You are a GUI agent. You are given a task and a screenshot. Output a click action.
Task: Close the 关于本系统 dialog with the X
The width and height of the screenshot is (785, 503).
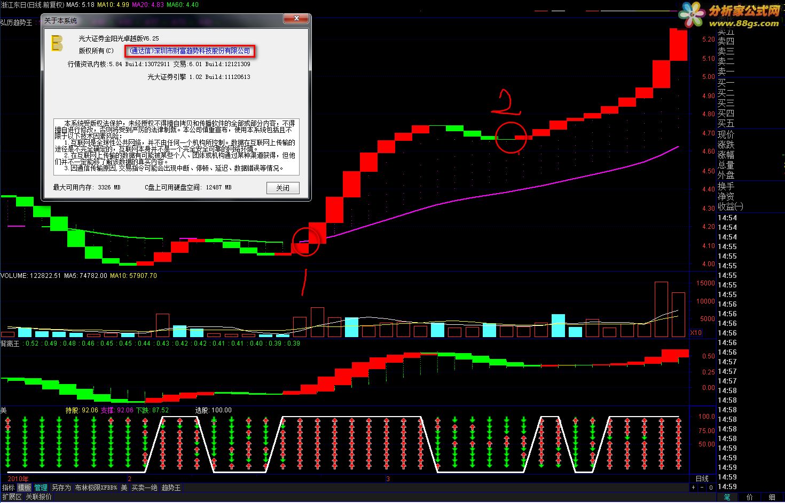coord(296,19)
